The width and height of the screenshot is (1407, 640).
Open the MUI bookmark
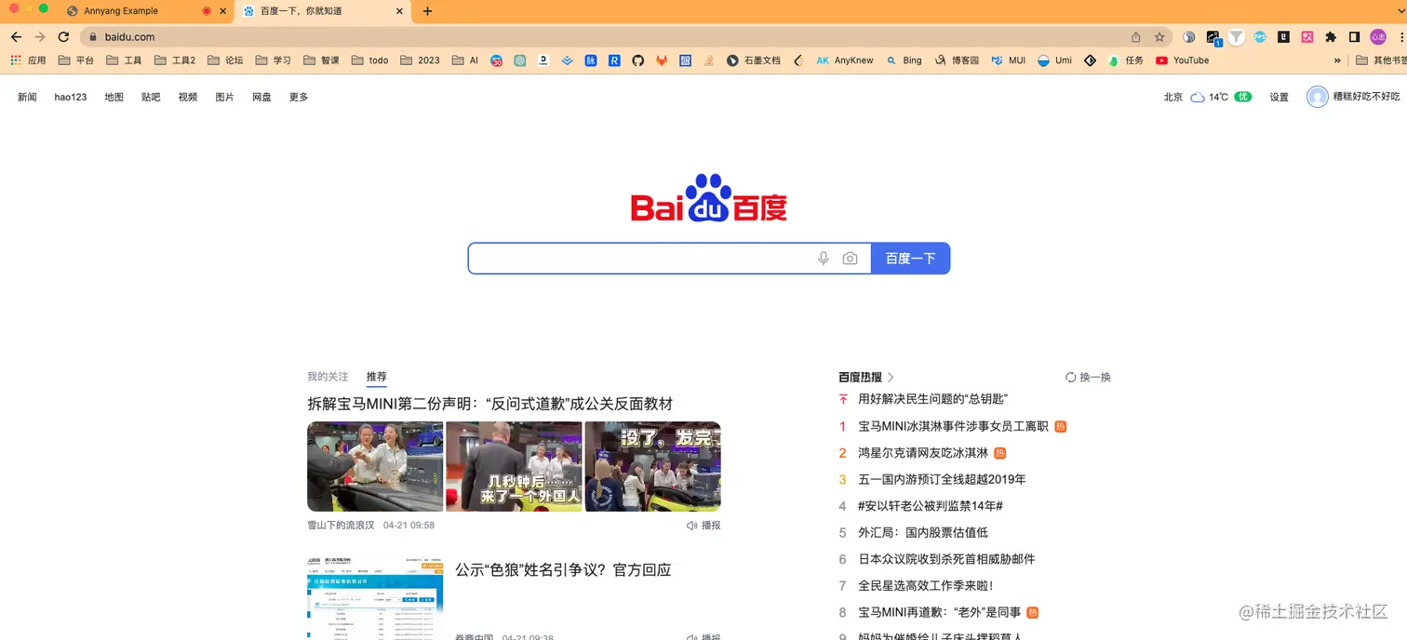[1009, 60]
